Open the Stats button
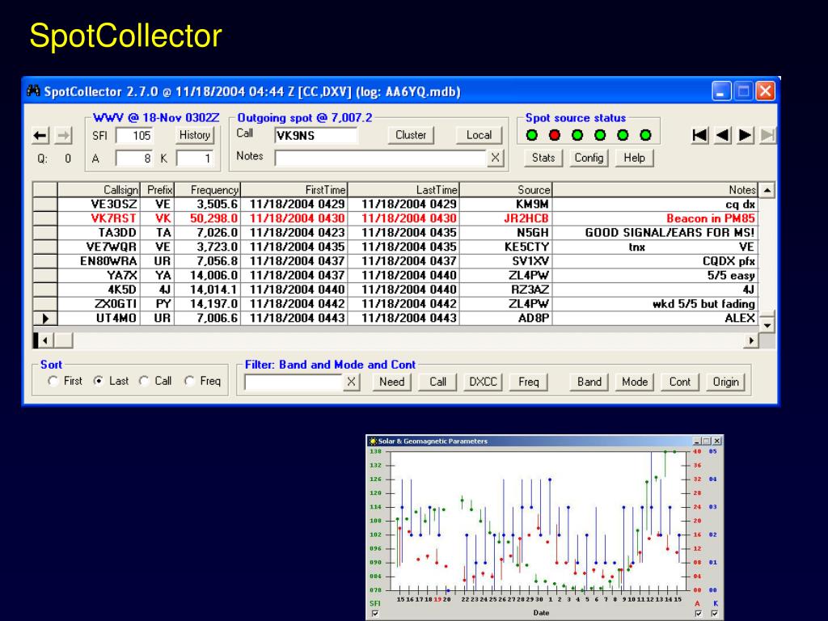828x621 pixels. 543,158
